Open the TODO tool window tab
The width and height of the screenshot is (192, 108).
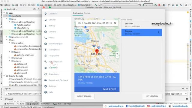(x=68, y=104)
